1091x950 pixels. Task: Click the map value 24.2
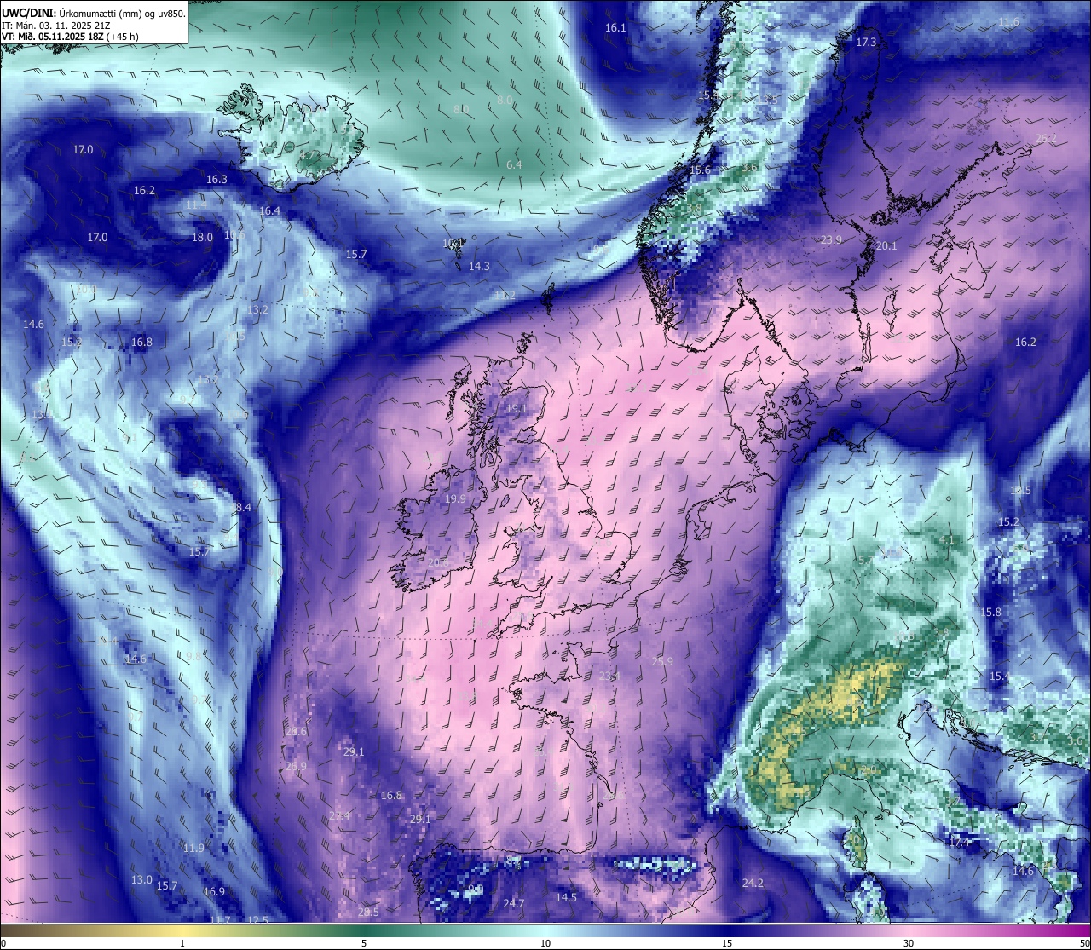click(753, 884)
